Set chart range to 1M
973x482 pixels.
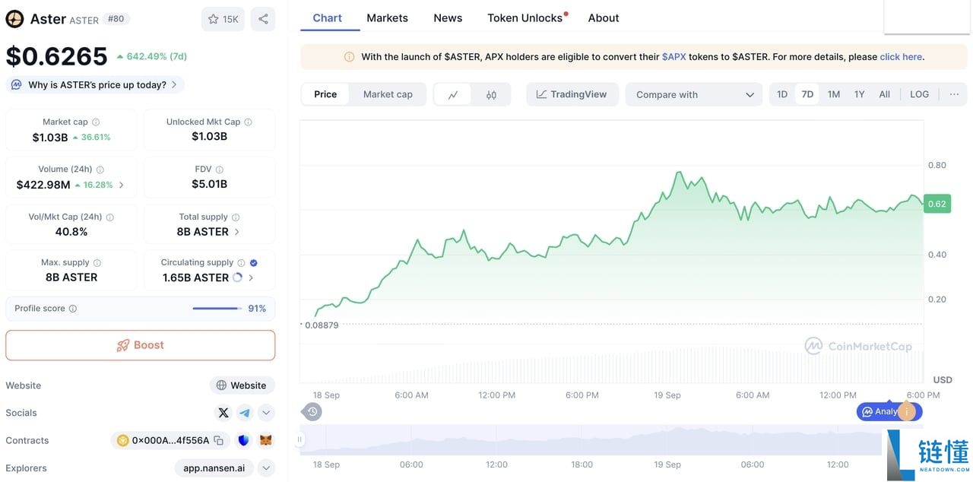pos(834,94)
